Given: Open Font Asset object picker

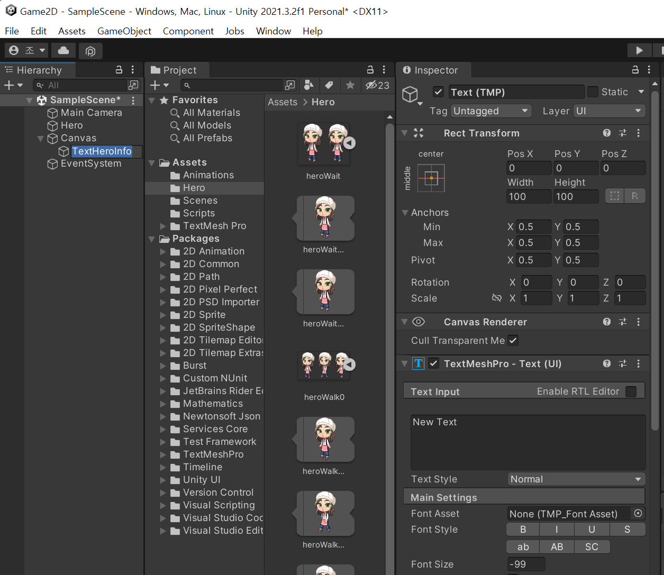Looking at the screenshot, I should tap(638, 514).
